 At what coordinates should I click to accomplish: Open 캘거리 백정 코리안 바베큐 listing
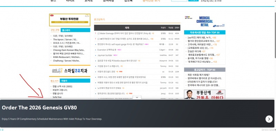pos(68,53)
